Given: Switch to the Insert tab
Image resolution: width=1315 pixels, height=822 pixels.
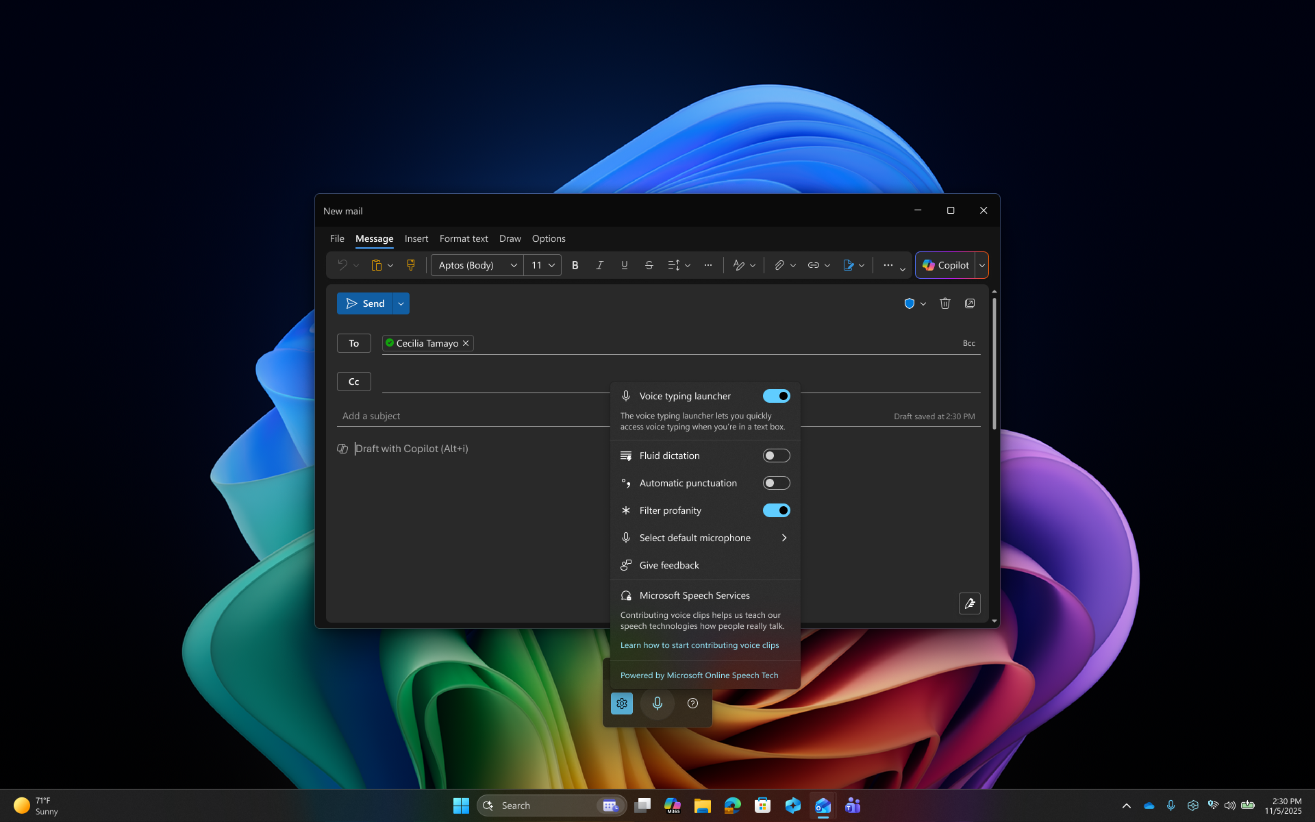Looking at the screenshot, I should coord(416,238).
